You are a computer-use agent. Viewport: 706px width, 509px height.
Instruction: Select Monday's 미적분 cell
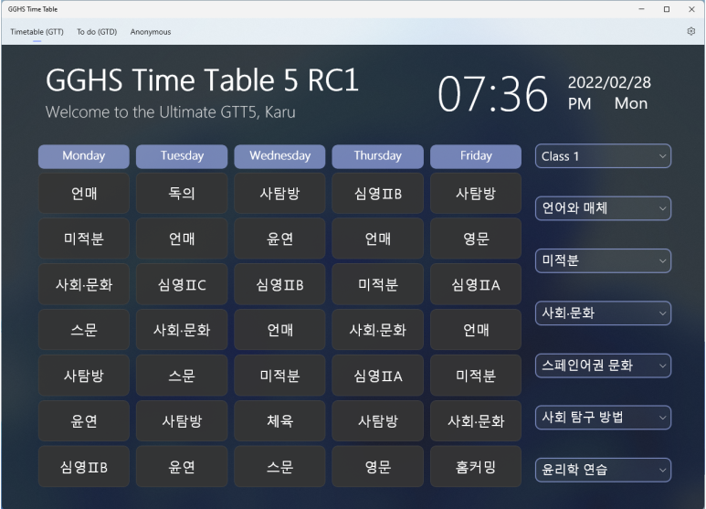pyautogui.click(x=84, y=239)
